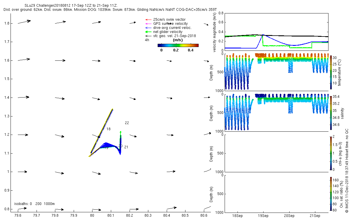Click the '35.4' salinity colorbar tick
Viewport: 351px width, 219px height.
pyautogui.click(x=336, y=97)
